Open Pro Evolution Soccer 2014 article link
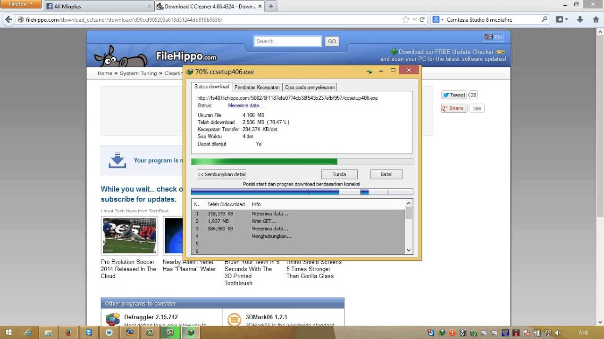This screenshot has height=339, width=604. (128, 269)
